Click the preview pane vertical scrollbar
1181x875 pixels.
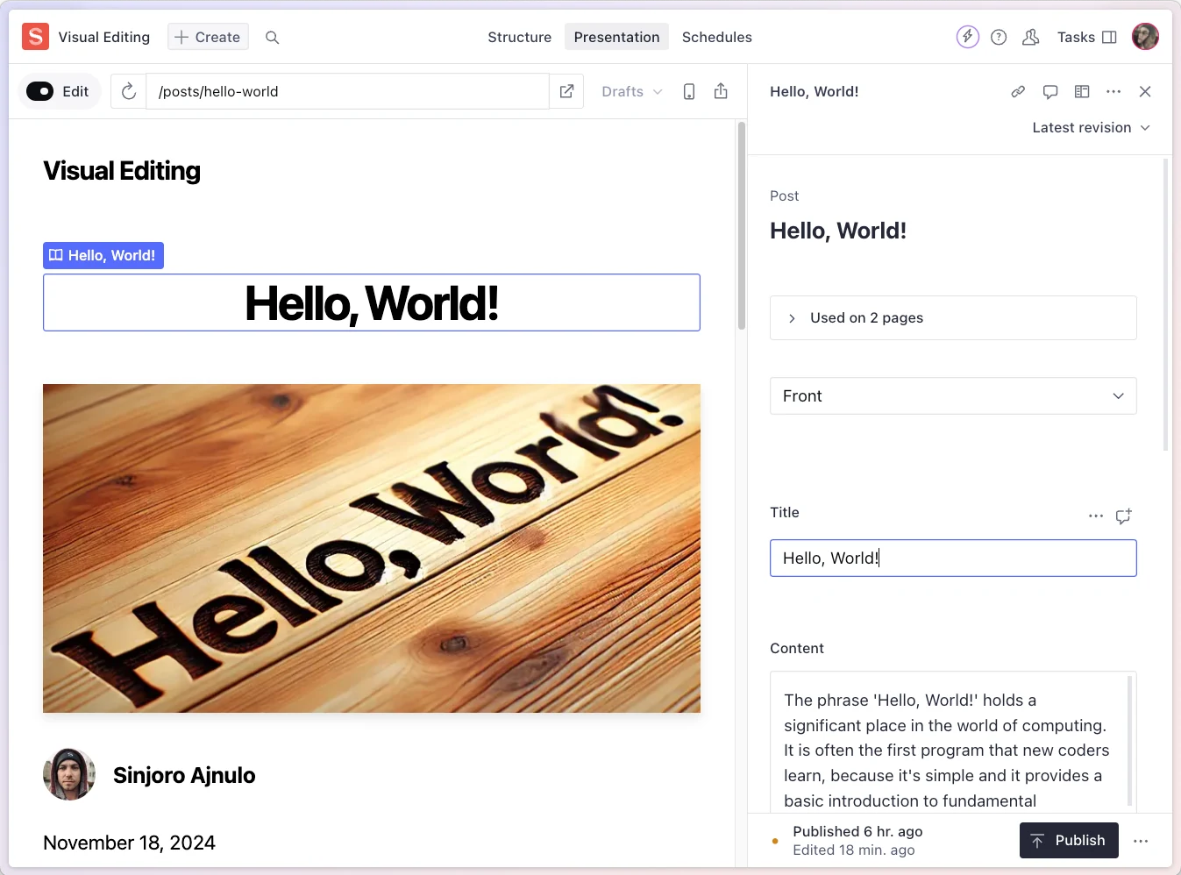click(742, 225)
